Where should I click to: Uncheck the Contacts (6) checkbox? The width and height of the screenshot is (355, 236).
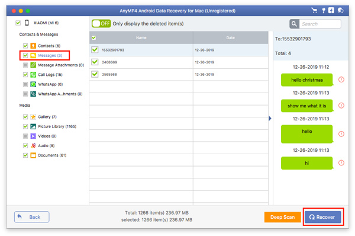click(x=25, y=46)
